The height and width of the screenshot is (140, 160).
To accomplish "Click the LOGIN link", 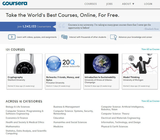I will pos(148,4).
